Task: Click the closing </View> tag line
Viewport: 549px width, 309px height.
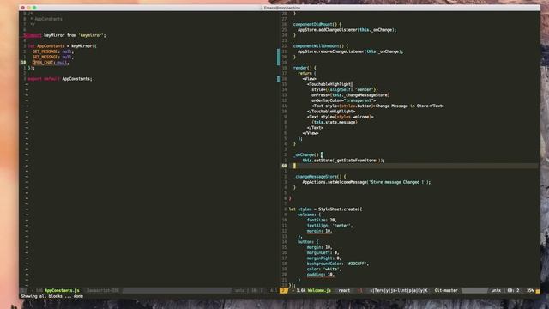Action: click(311, 133)
